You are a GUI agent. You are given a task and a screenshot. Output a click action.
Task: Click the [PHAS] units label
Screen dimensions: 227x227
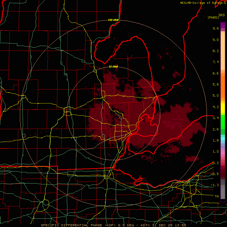(x=213, y=18)
